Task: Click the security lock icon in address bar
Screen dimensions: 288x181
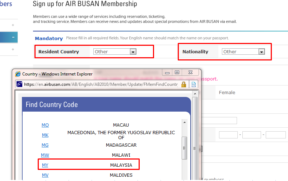Action: [x=184, y=84]
